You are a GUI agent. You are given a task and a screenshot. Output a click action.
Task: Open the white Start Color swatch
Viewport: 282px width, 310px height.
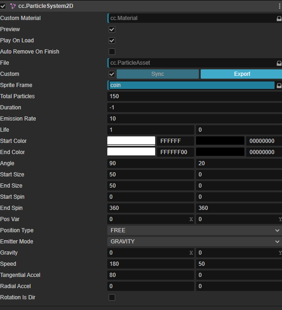131,141
